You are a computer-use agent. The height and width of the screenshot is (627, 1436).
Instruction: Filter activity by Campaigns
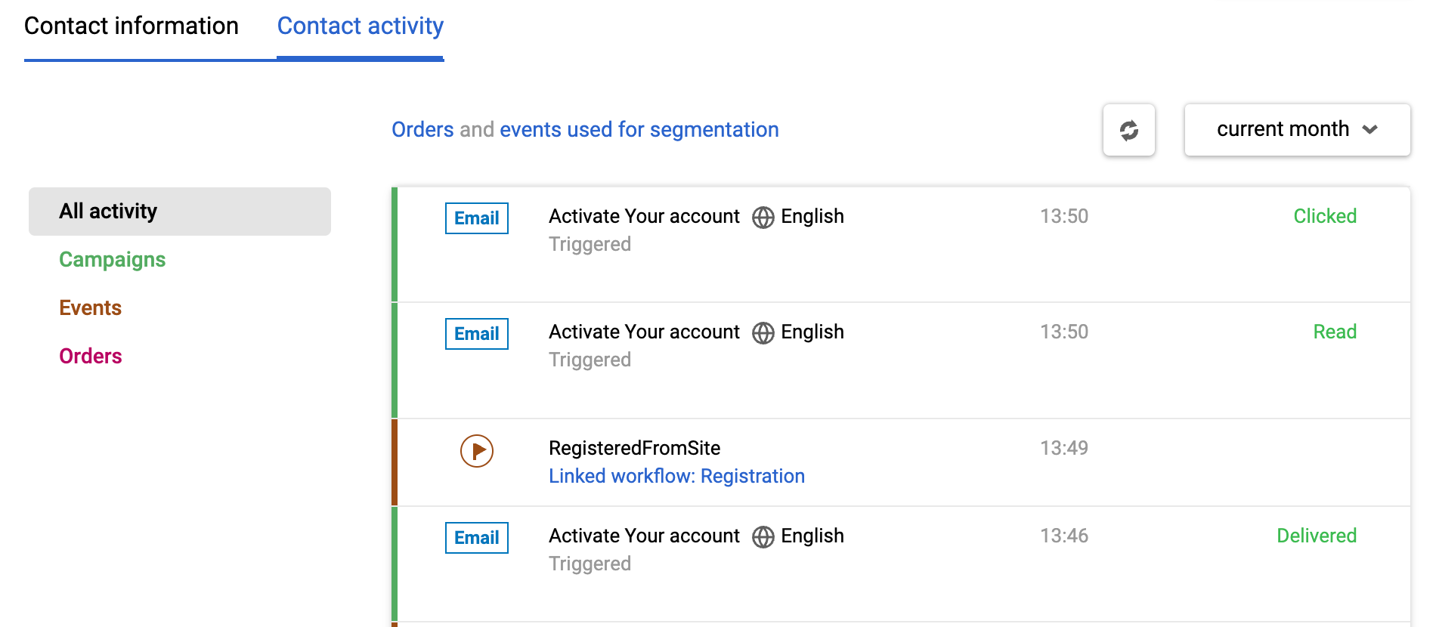click(x=113, y=260)
